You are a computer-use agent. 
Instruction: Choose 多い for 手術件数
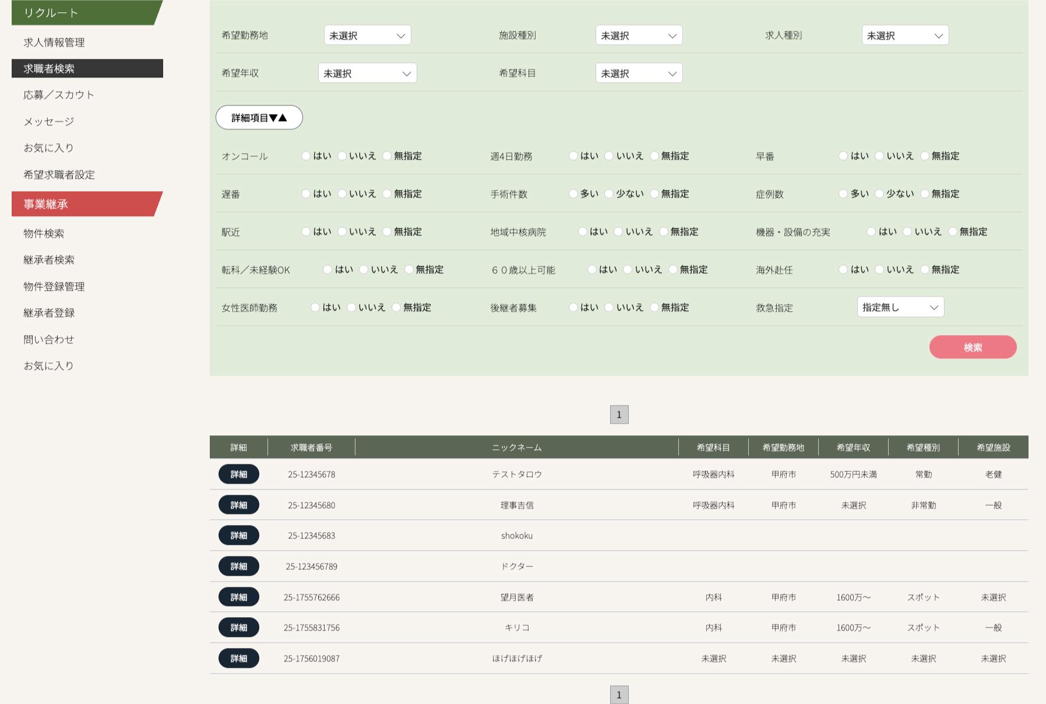point(573,193)
